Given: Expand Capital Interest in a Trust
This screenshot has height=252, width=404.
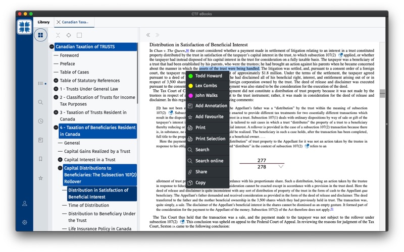Looking at the screenshot, I should click(x=60, y=160).
